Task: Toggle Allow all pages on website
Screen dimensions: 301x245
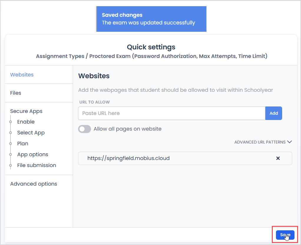Action: [x=85, y=129]
